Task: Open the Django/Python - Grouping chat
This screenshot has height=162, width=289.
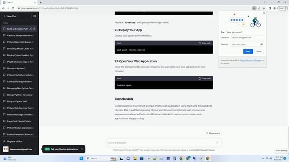Action: [x=19, y=95]
